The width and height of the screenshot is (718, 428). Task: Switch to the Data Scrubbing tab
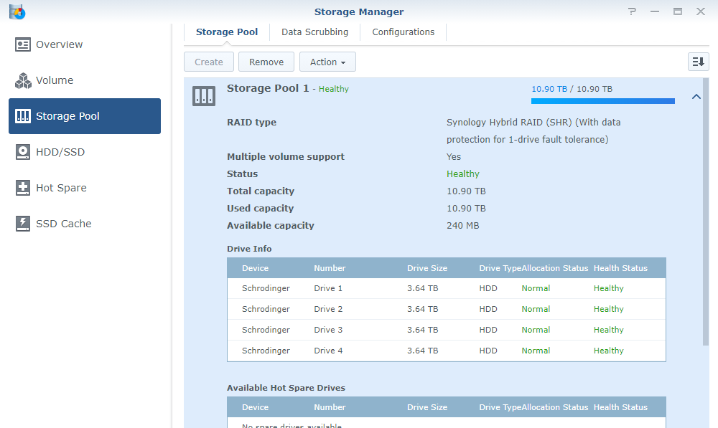pyautogui.click(x=314, y=32)
